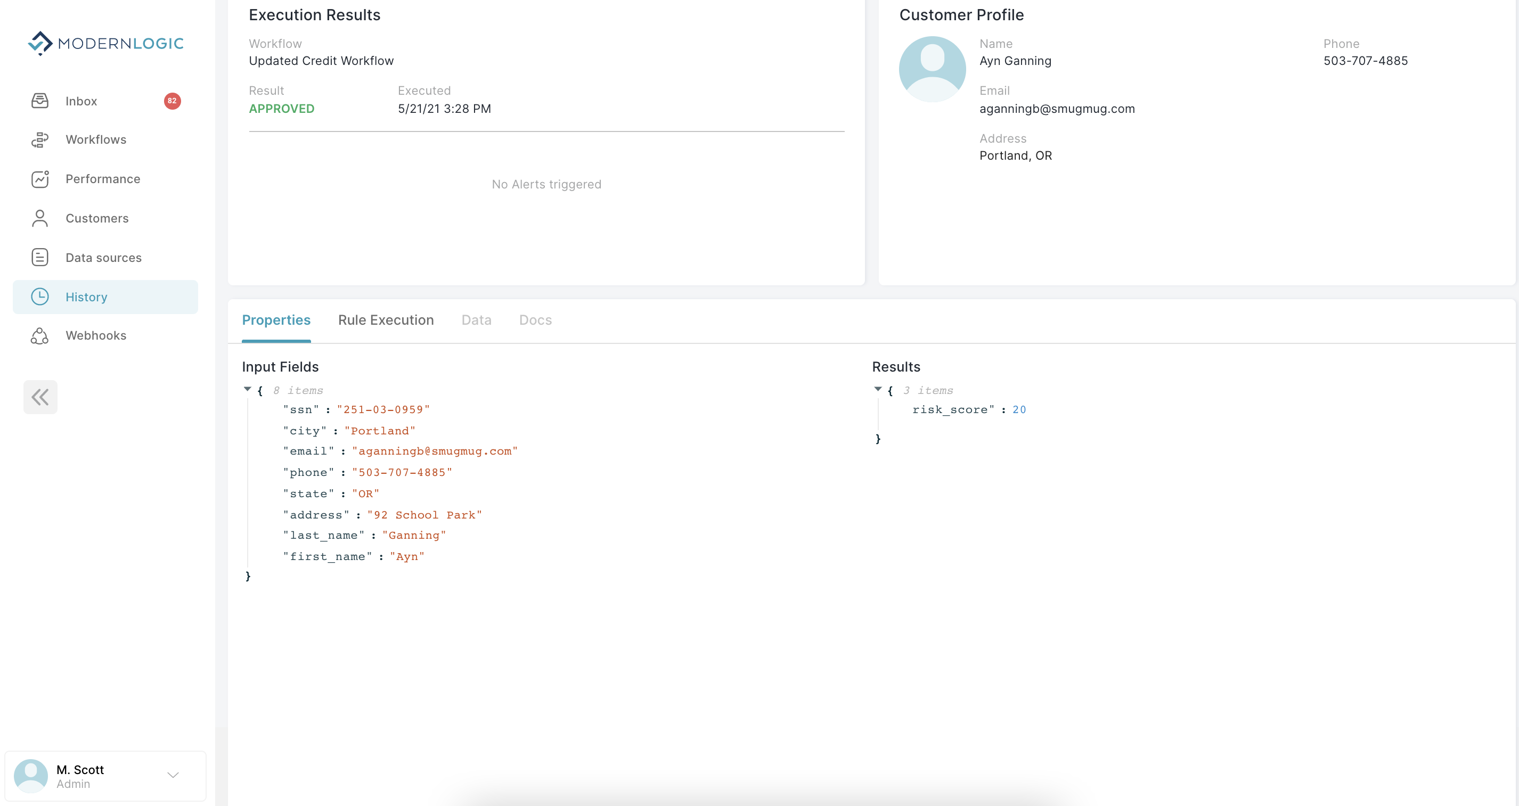Switch to the Rule Execution tab
Screen dimensions: 1519x806
click(x=386, y=320)
